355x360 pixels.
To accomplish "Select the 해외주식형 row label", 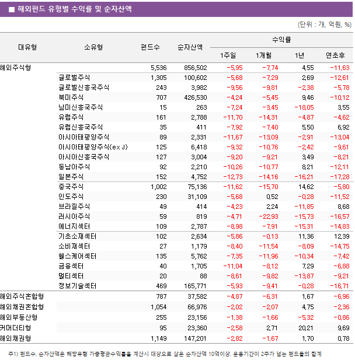I will click(15, 68).
